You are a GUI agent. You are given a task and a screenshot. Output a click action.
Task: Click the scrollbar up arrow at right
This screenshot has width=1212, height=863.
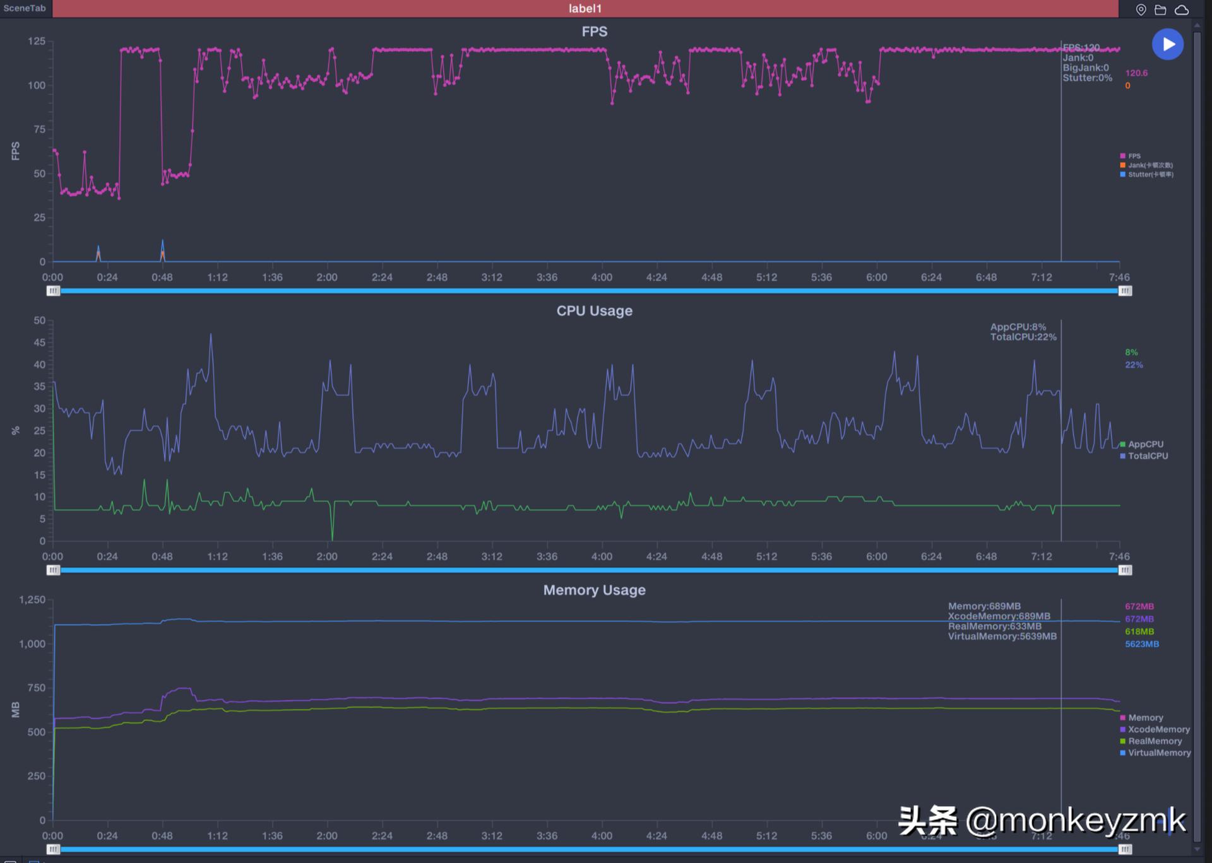(x=1197, y=26)
